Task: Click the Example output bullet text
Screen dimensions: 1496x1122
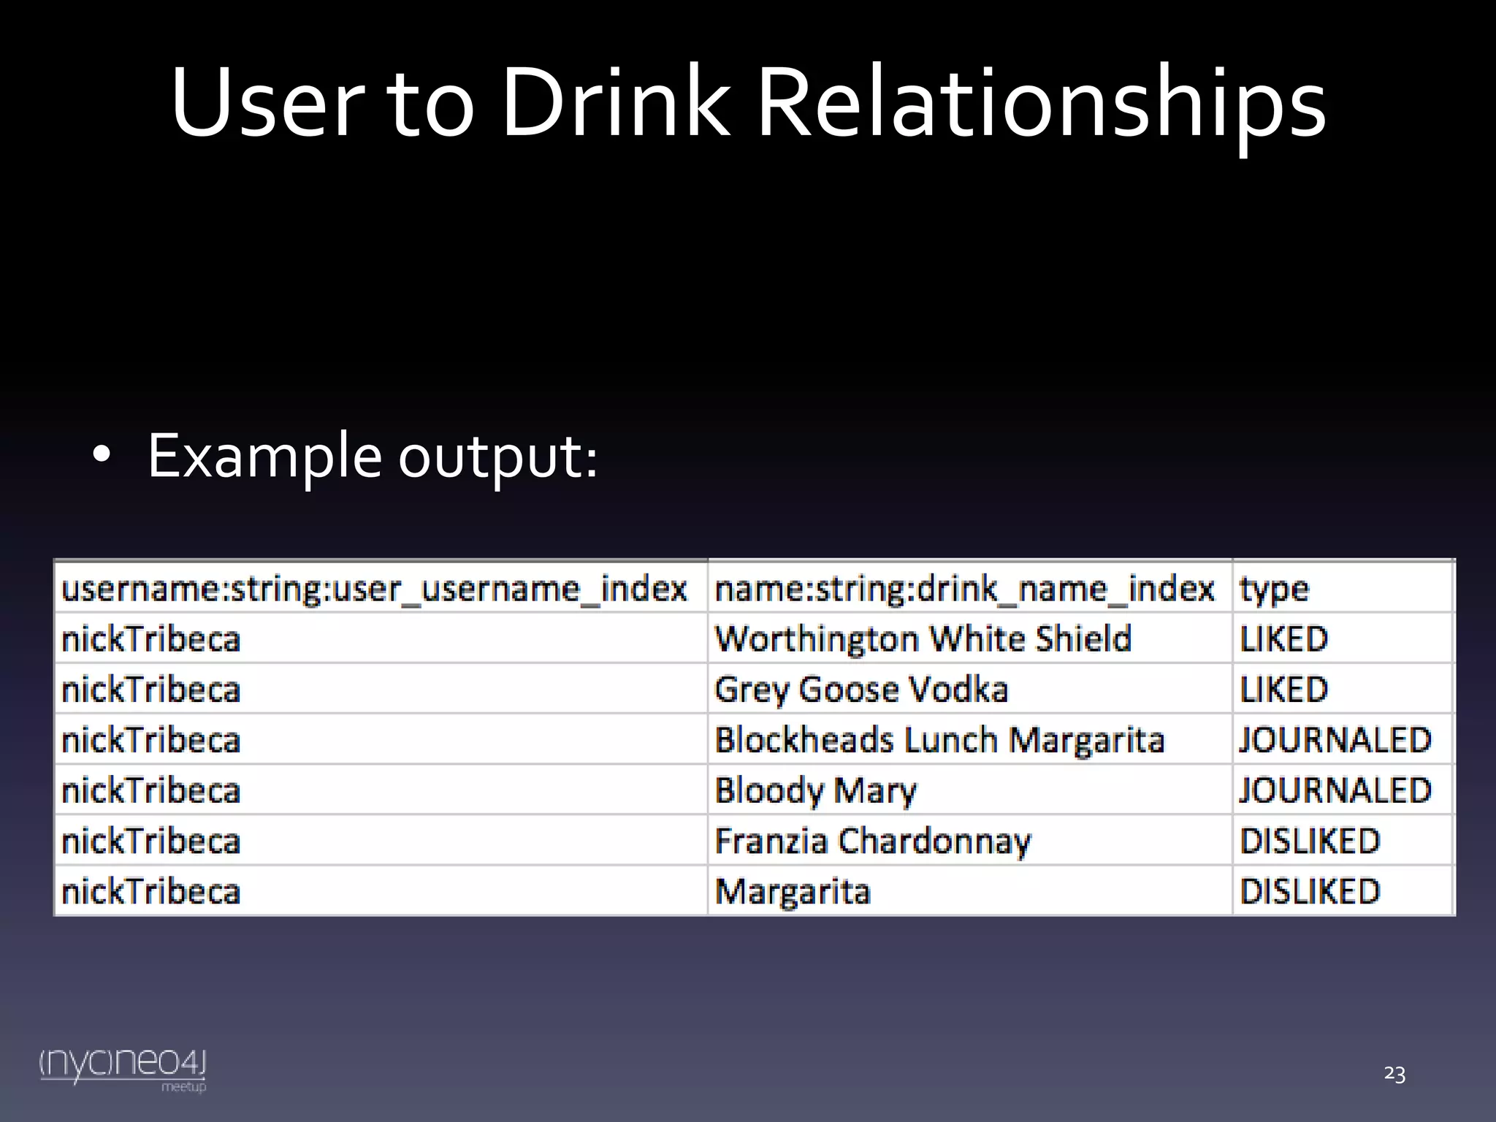Action: [373, 456]
